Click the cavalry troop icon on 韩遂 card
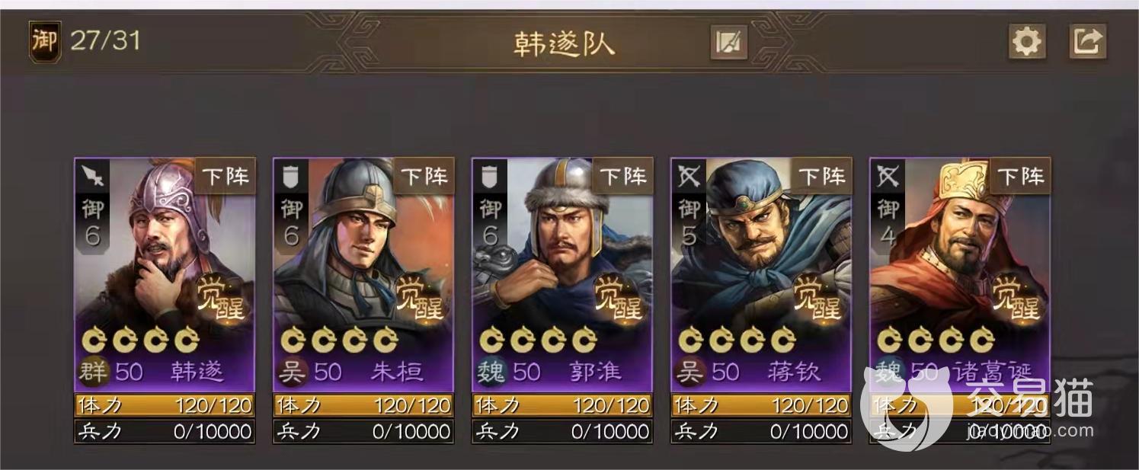 pos(91,177)
